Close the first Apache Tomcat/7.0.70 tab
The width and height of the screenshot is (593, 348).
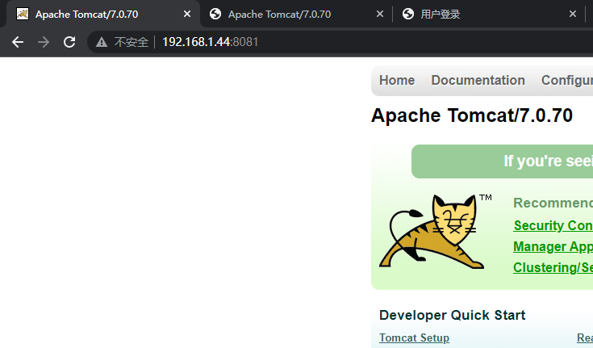pyautogui.click(x=187, y=14)
